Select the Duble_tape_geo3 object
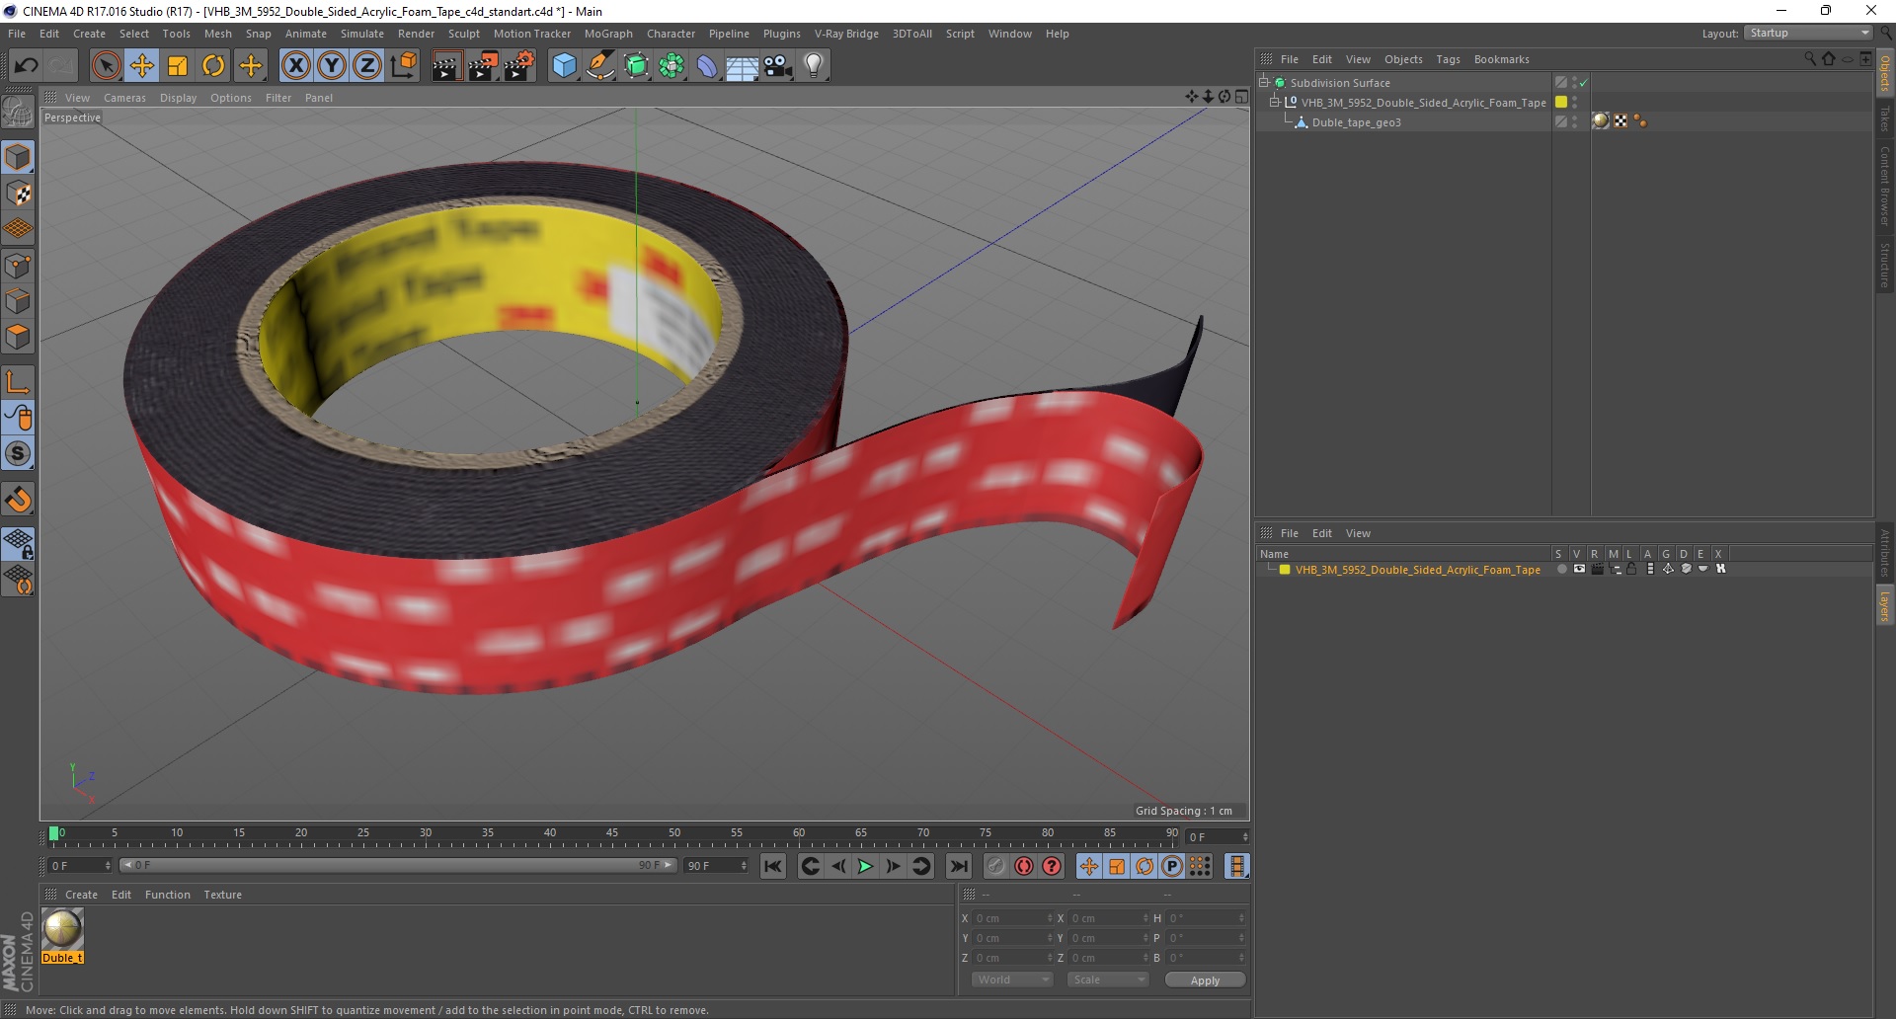1896x1019 pixels. (x=1356, y=122)
